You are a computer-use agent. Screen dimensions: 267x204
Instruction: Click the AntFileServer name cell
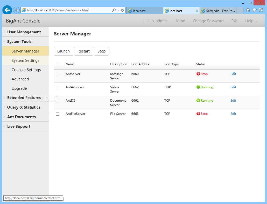coord(75,114)
